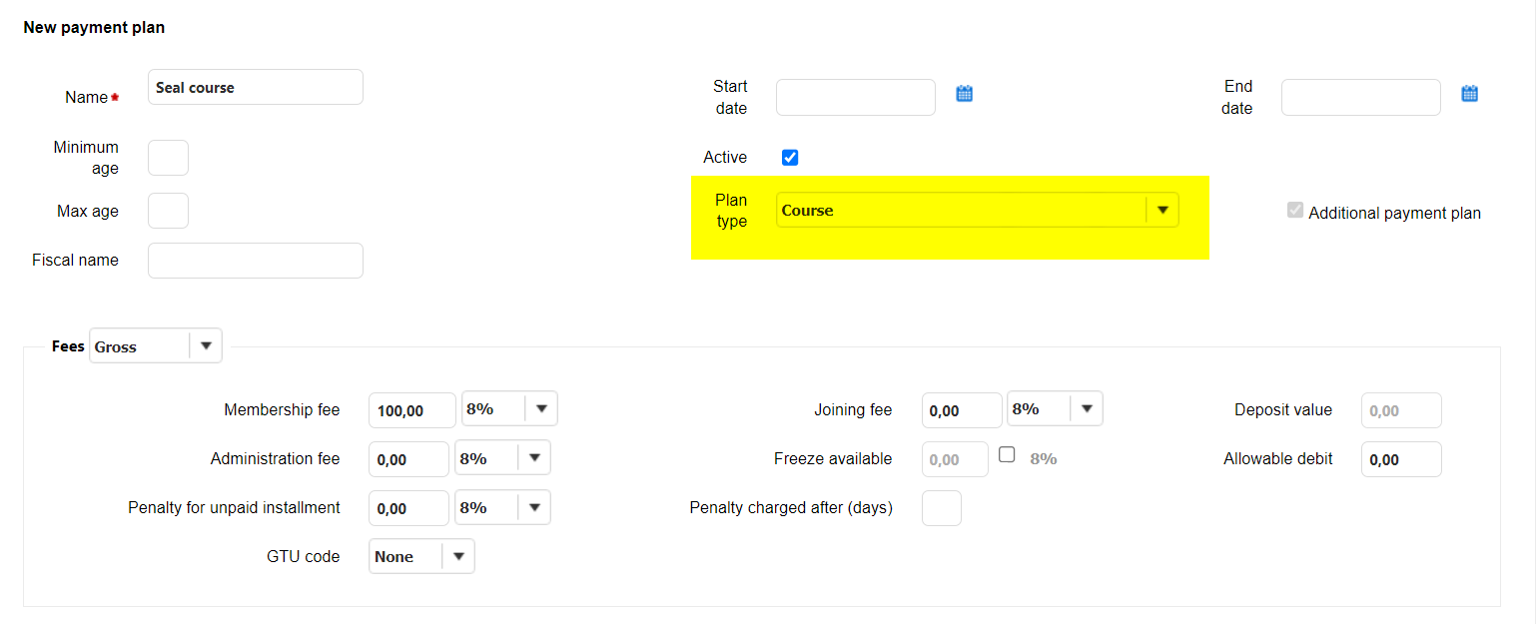Viewport: 1540px width, 624px height.
Task: Focus the Allowable debit amount field
Action: click(x=1401, y=459)
